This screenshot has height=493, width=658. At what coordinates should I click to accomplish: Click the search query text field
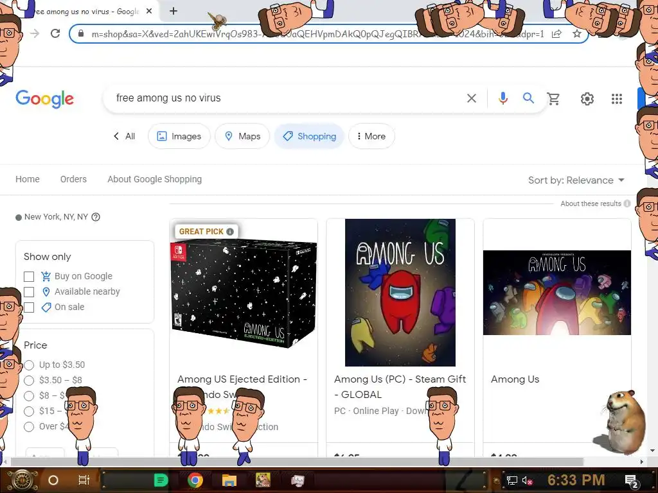[x=285, y=98]
